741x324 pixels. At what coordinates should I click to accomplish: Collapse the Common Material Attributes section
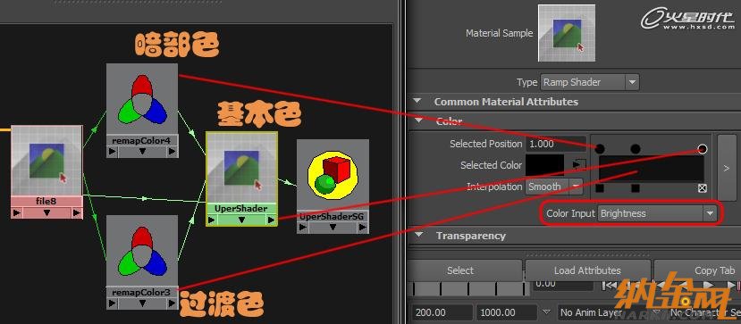[417, 102]
